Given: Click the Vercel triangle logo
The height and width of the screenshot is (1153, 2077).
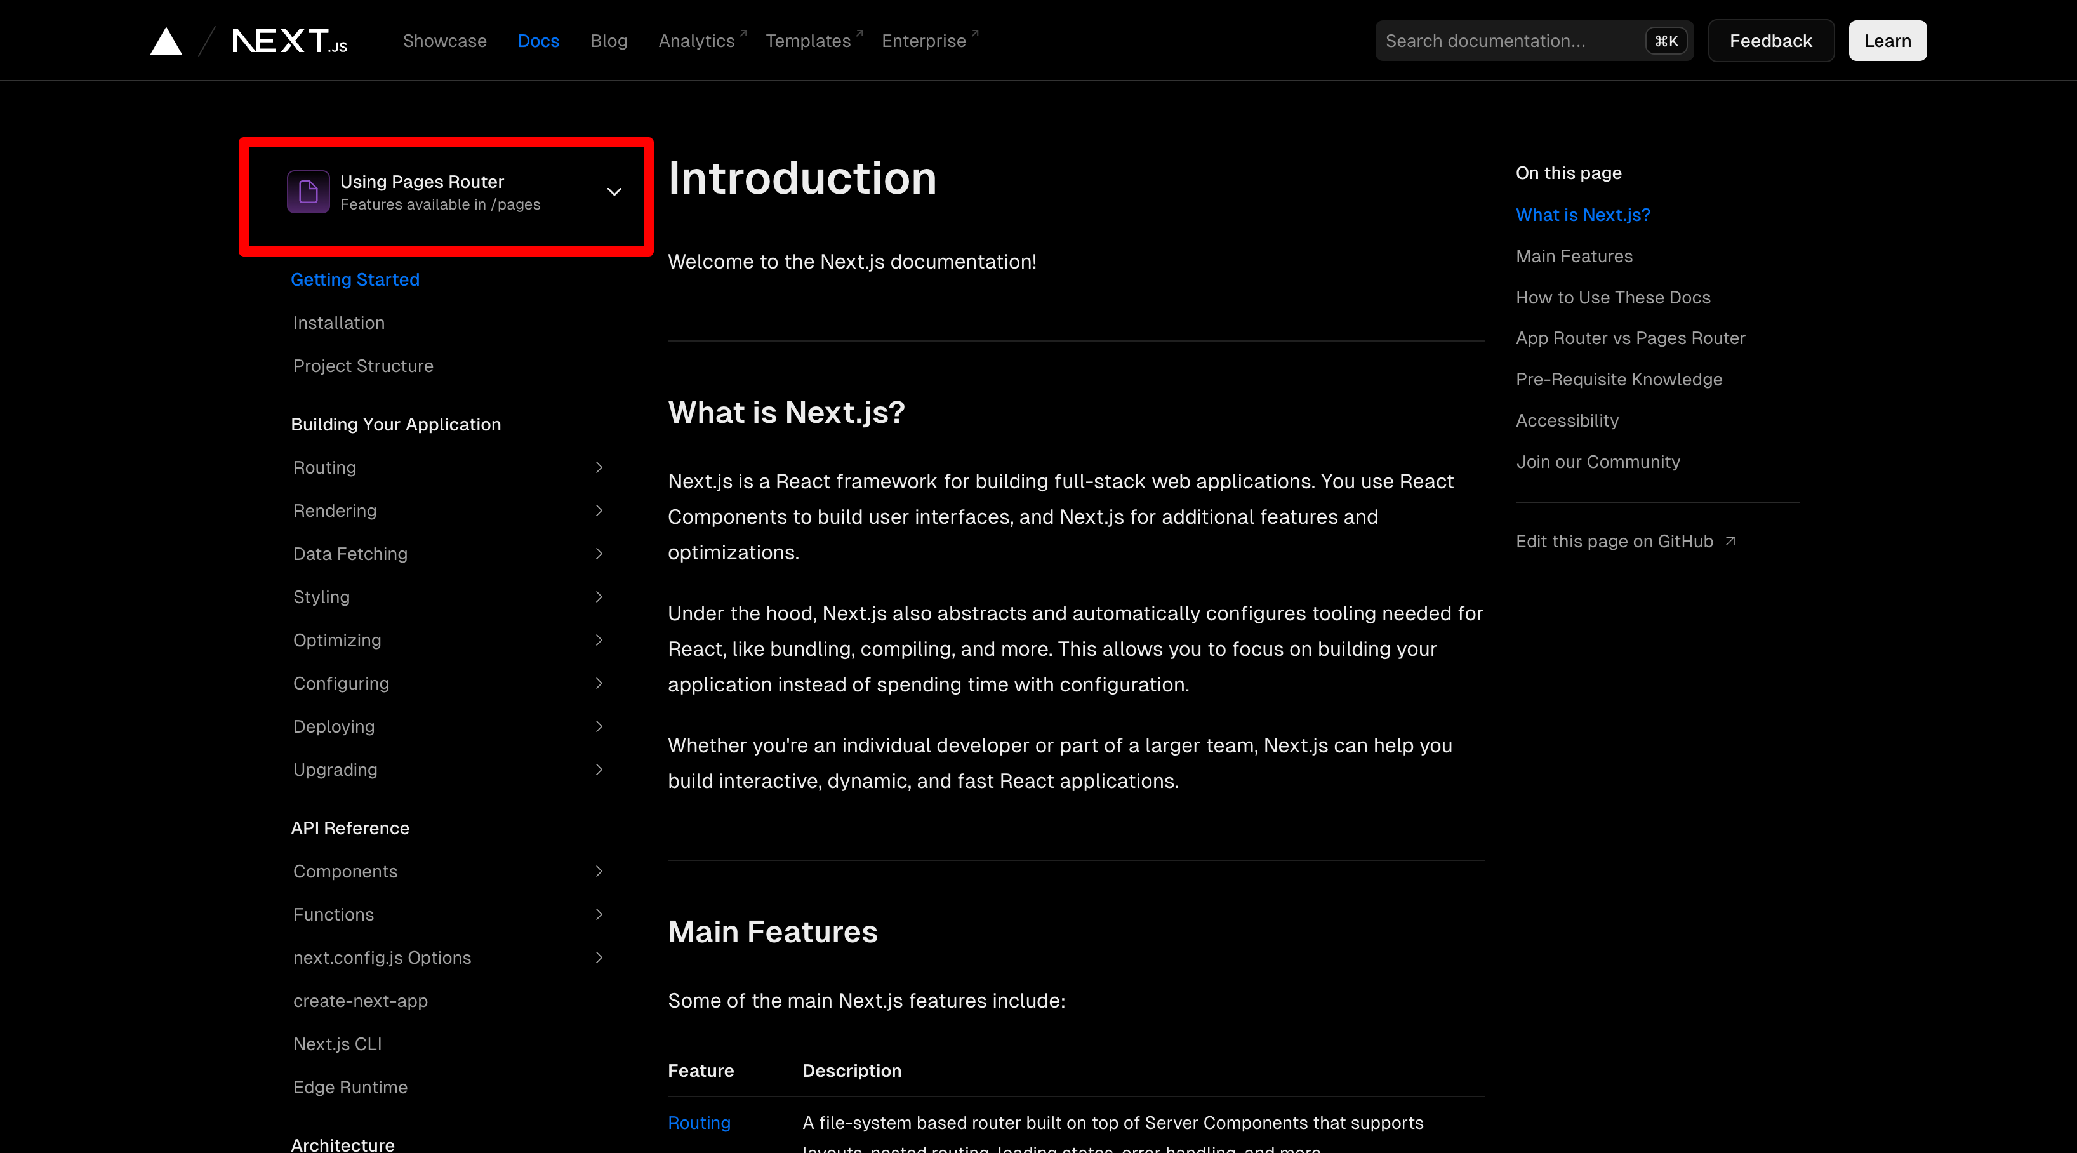Looking at the screenshot, I should tap(166, 41).
